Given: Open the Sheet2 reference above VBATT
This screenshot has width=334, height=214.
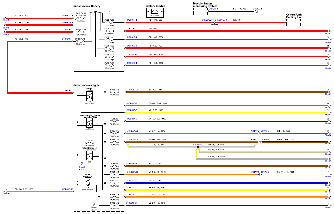Looking at the screenshot, I should click(94, 207).
